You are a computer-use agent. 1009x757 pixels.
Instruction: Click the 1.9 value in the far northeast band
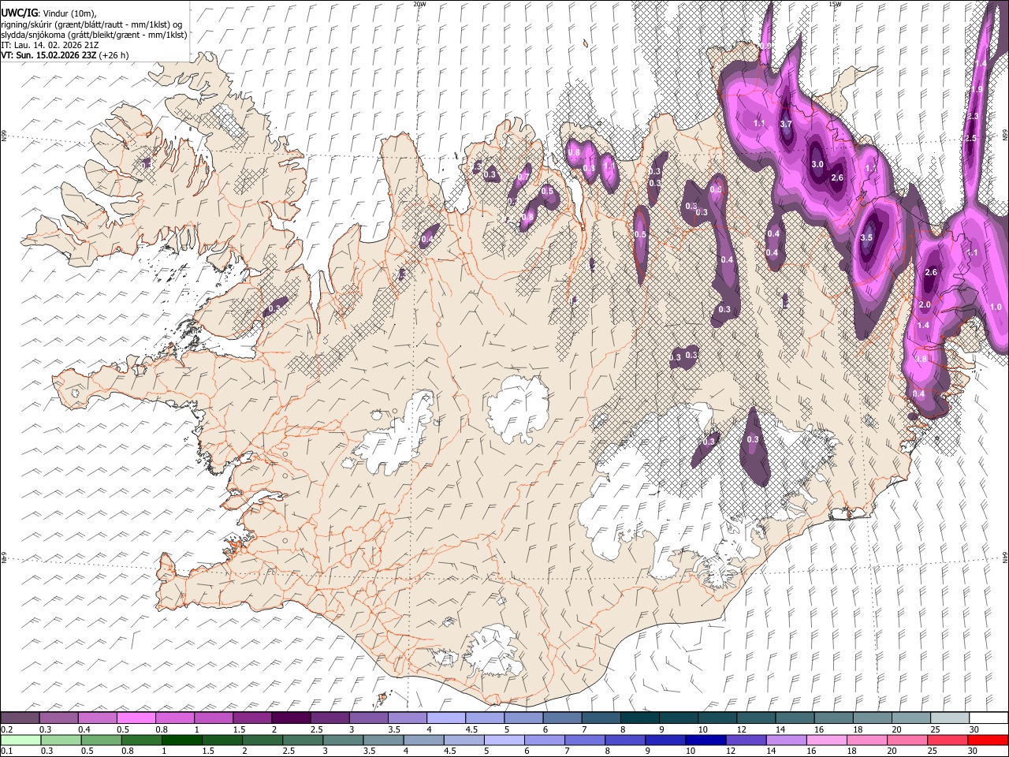pos(977,90)
